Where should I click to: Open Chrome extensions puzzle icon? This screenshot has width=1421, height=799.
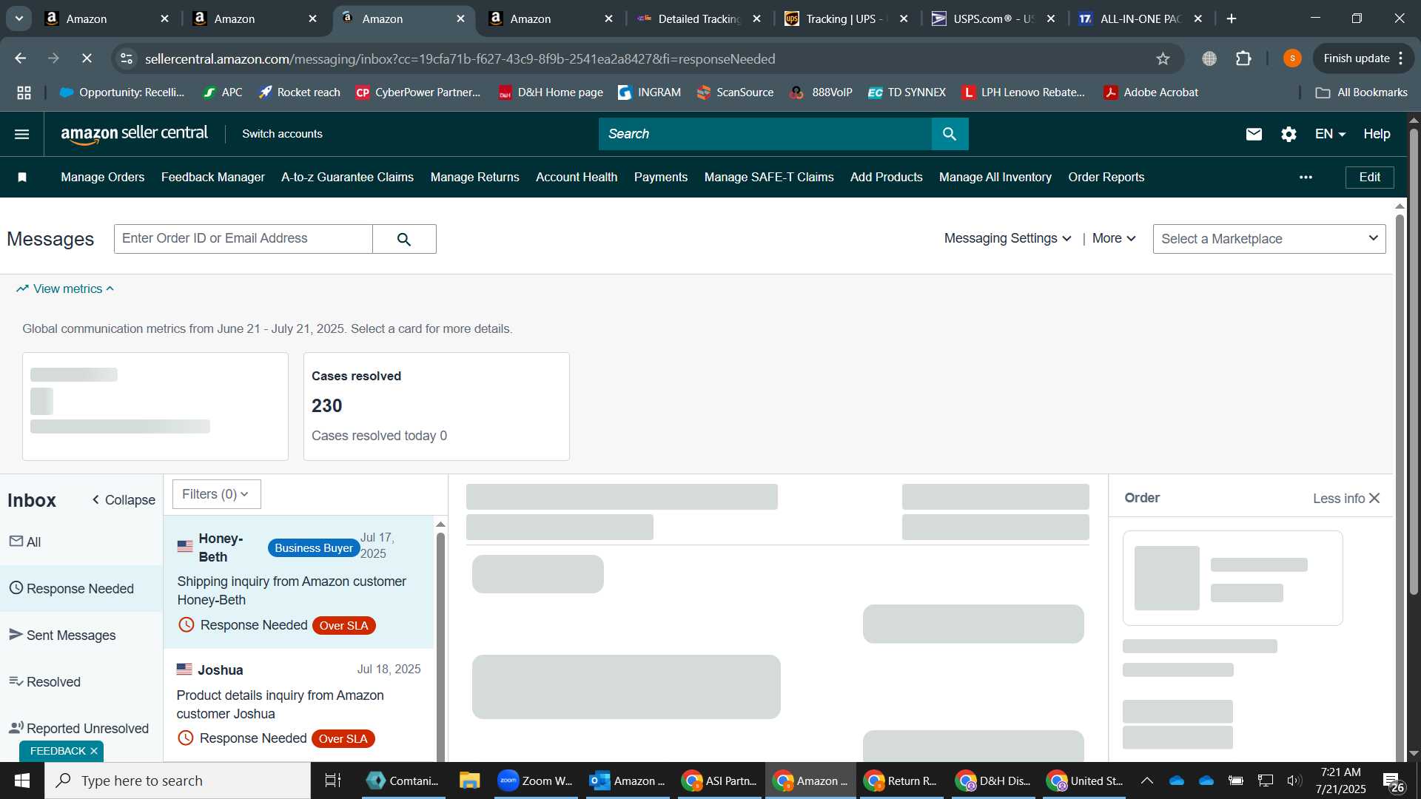click(x=1243, y=58)
